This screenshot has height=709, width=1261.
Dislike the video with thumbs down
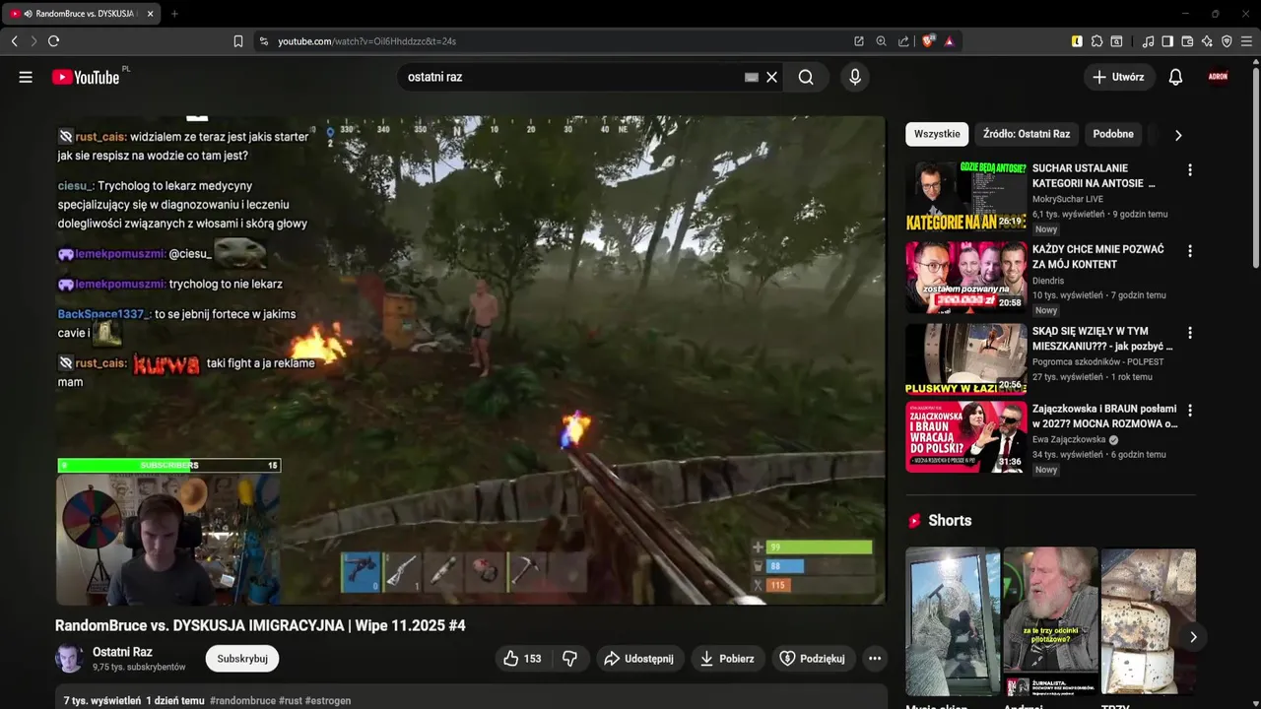569,659
